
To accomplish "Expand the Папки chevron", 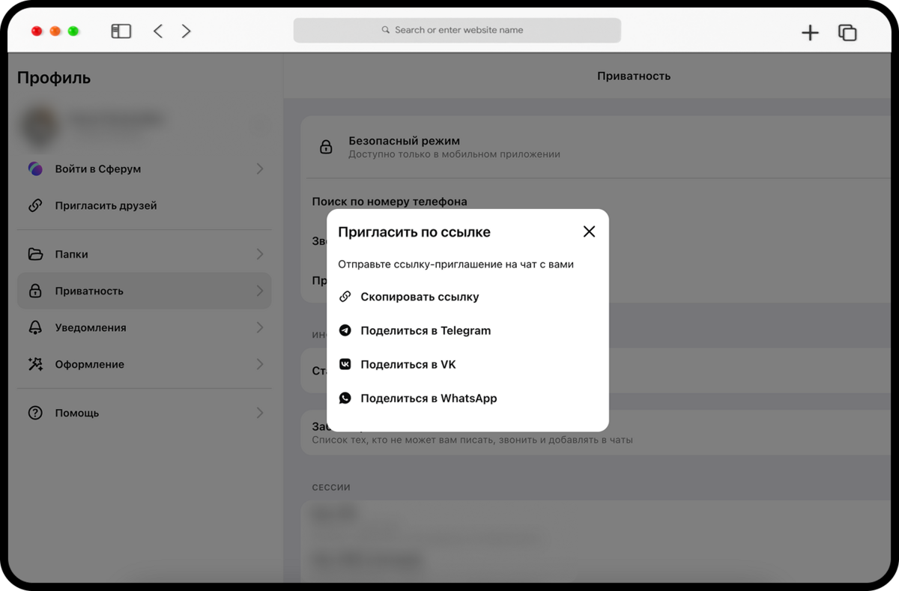I will click(x=259, y=254).
